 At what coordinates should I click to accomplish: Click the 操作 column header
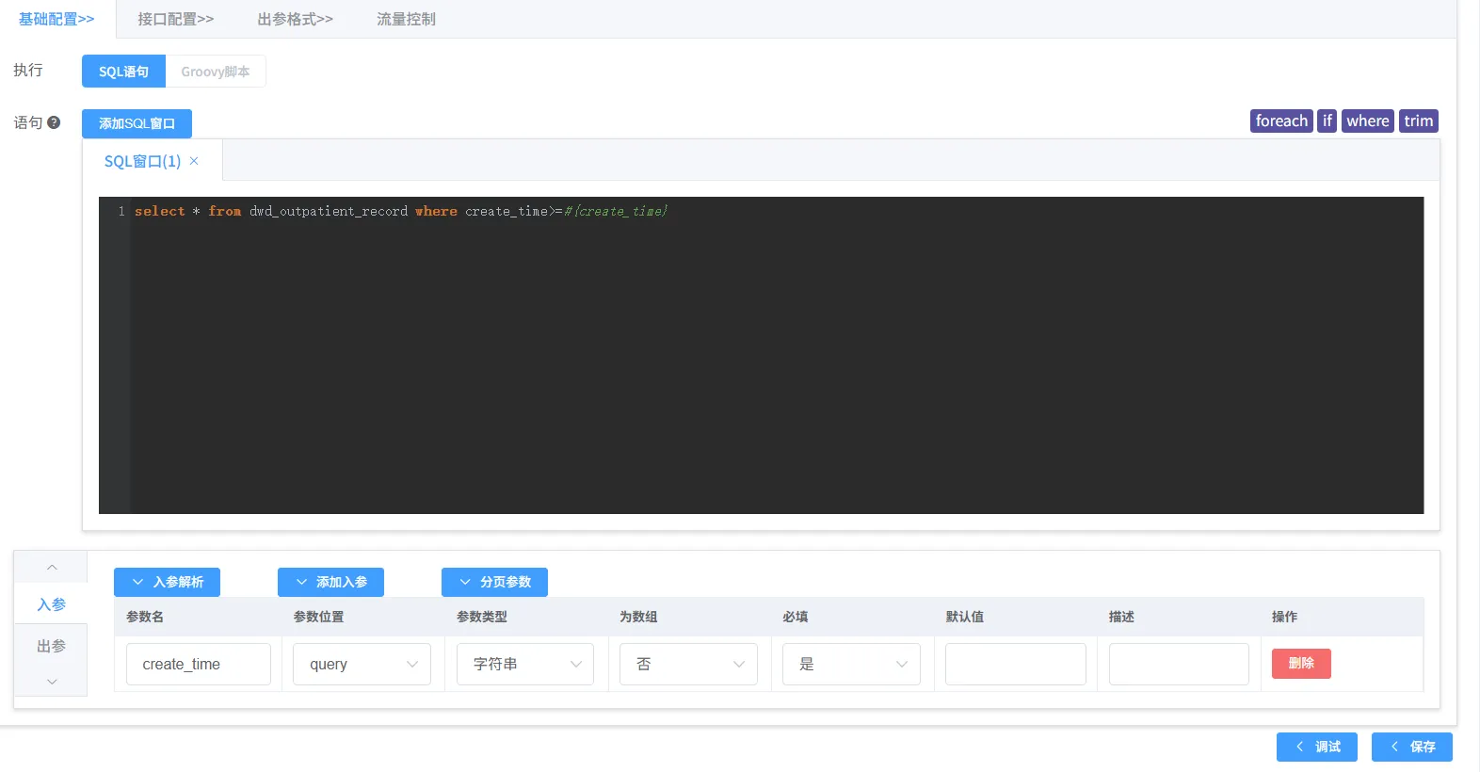[1284, 617]
